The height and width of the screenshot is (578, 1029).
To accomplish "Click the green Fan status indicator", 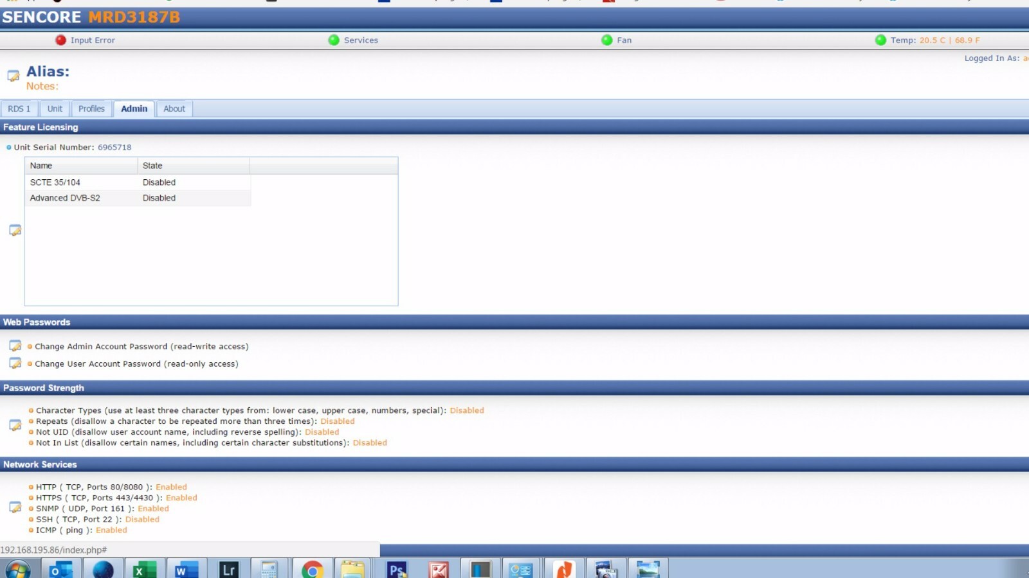I will pyautogui.click(x=607, y=40).
